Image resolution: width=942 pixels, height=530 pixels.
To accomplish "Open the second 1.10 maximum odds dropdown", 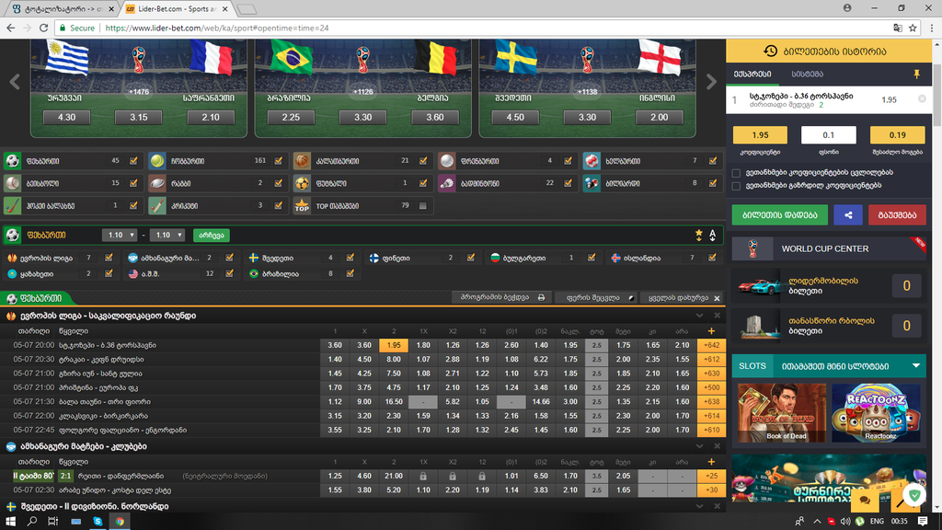I will [x=167, y=235].
